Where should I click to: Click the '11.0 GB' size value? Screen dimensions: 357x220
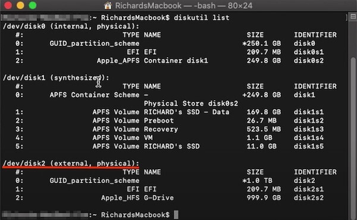point(262,146)
